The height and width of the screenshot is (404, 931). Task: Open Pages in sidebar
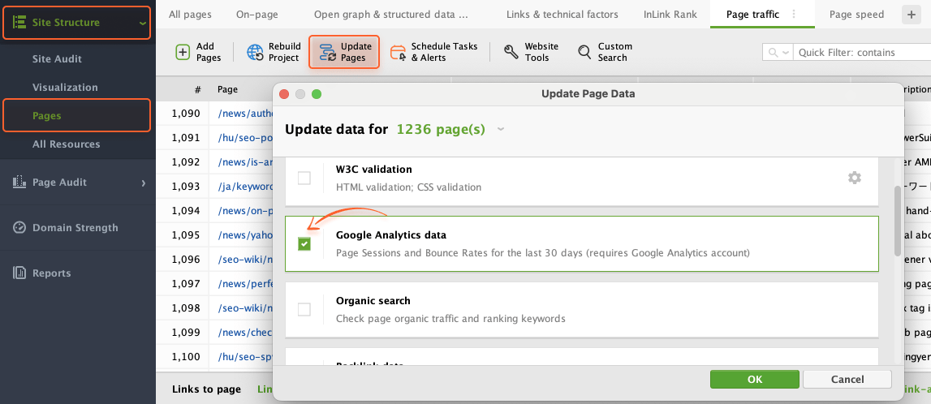[x=47, y=116]
